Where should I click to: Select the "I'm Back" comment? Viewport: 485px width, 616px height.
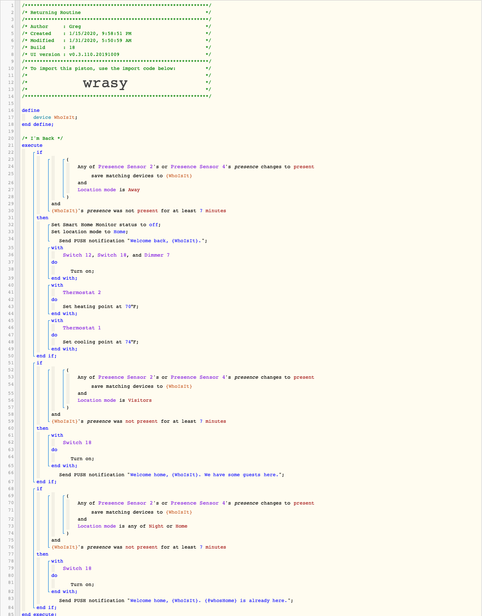tap(42, 139)
